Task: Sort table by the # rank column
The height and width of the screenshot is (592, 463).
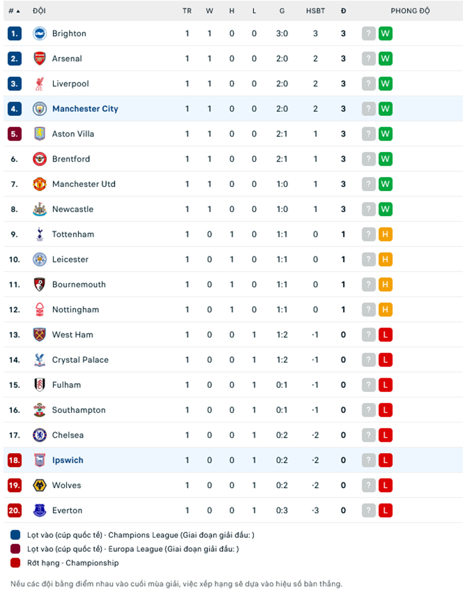Action: click(x=14, y=11)
